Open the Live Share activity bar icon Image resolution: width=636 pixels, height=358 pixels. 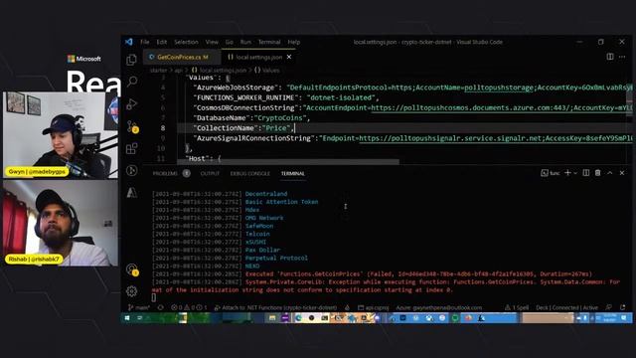point(131,170)
